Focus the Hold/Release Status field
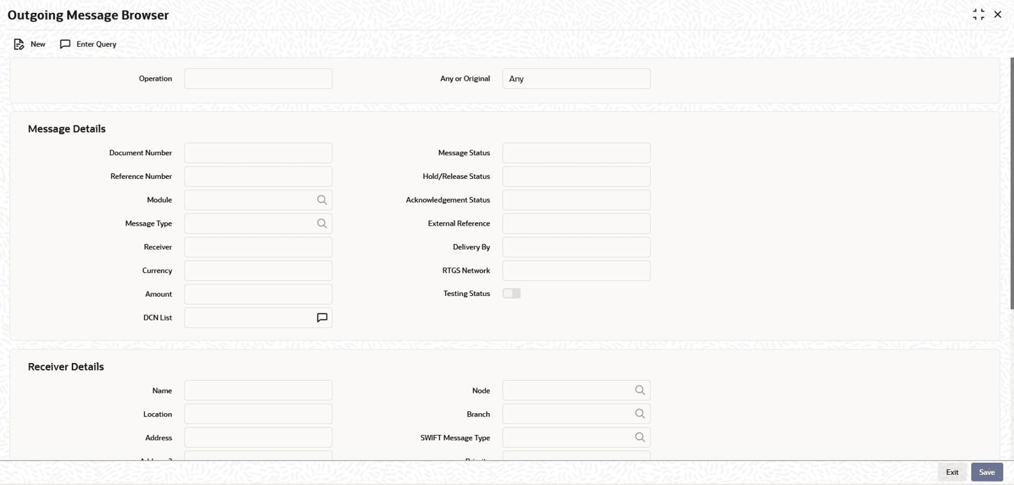Screen dimensions: 1014x485 pos(577,176)
